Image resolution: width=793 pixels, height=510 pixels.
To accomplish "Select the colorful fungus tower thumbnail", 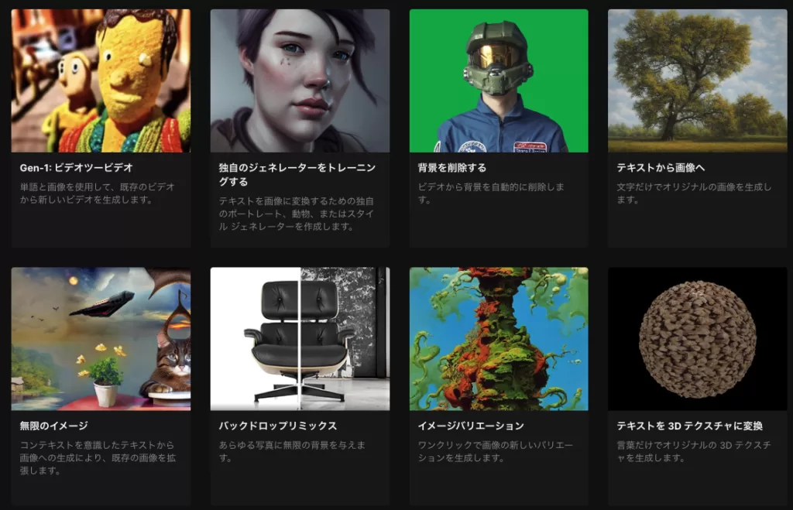I will click(499, 339).
